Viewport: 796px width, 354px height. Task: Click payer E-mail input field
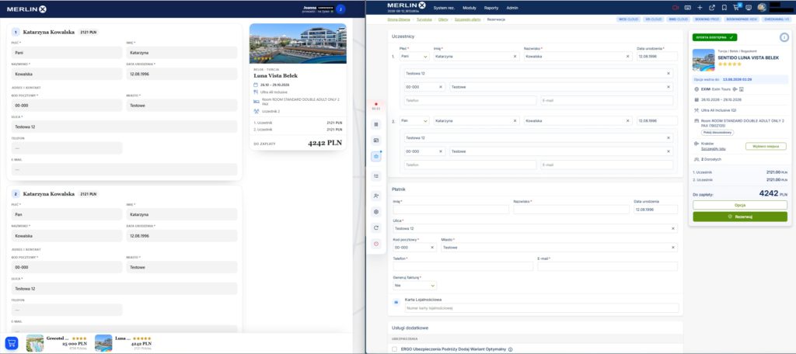[607, 266]
